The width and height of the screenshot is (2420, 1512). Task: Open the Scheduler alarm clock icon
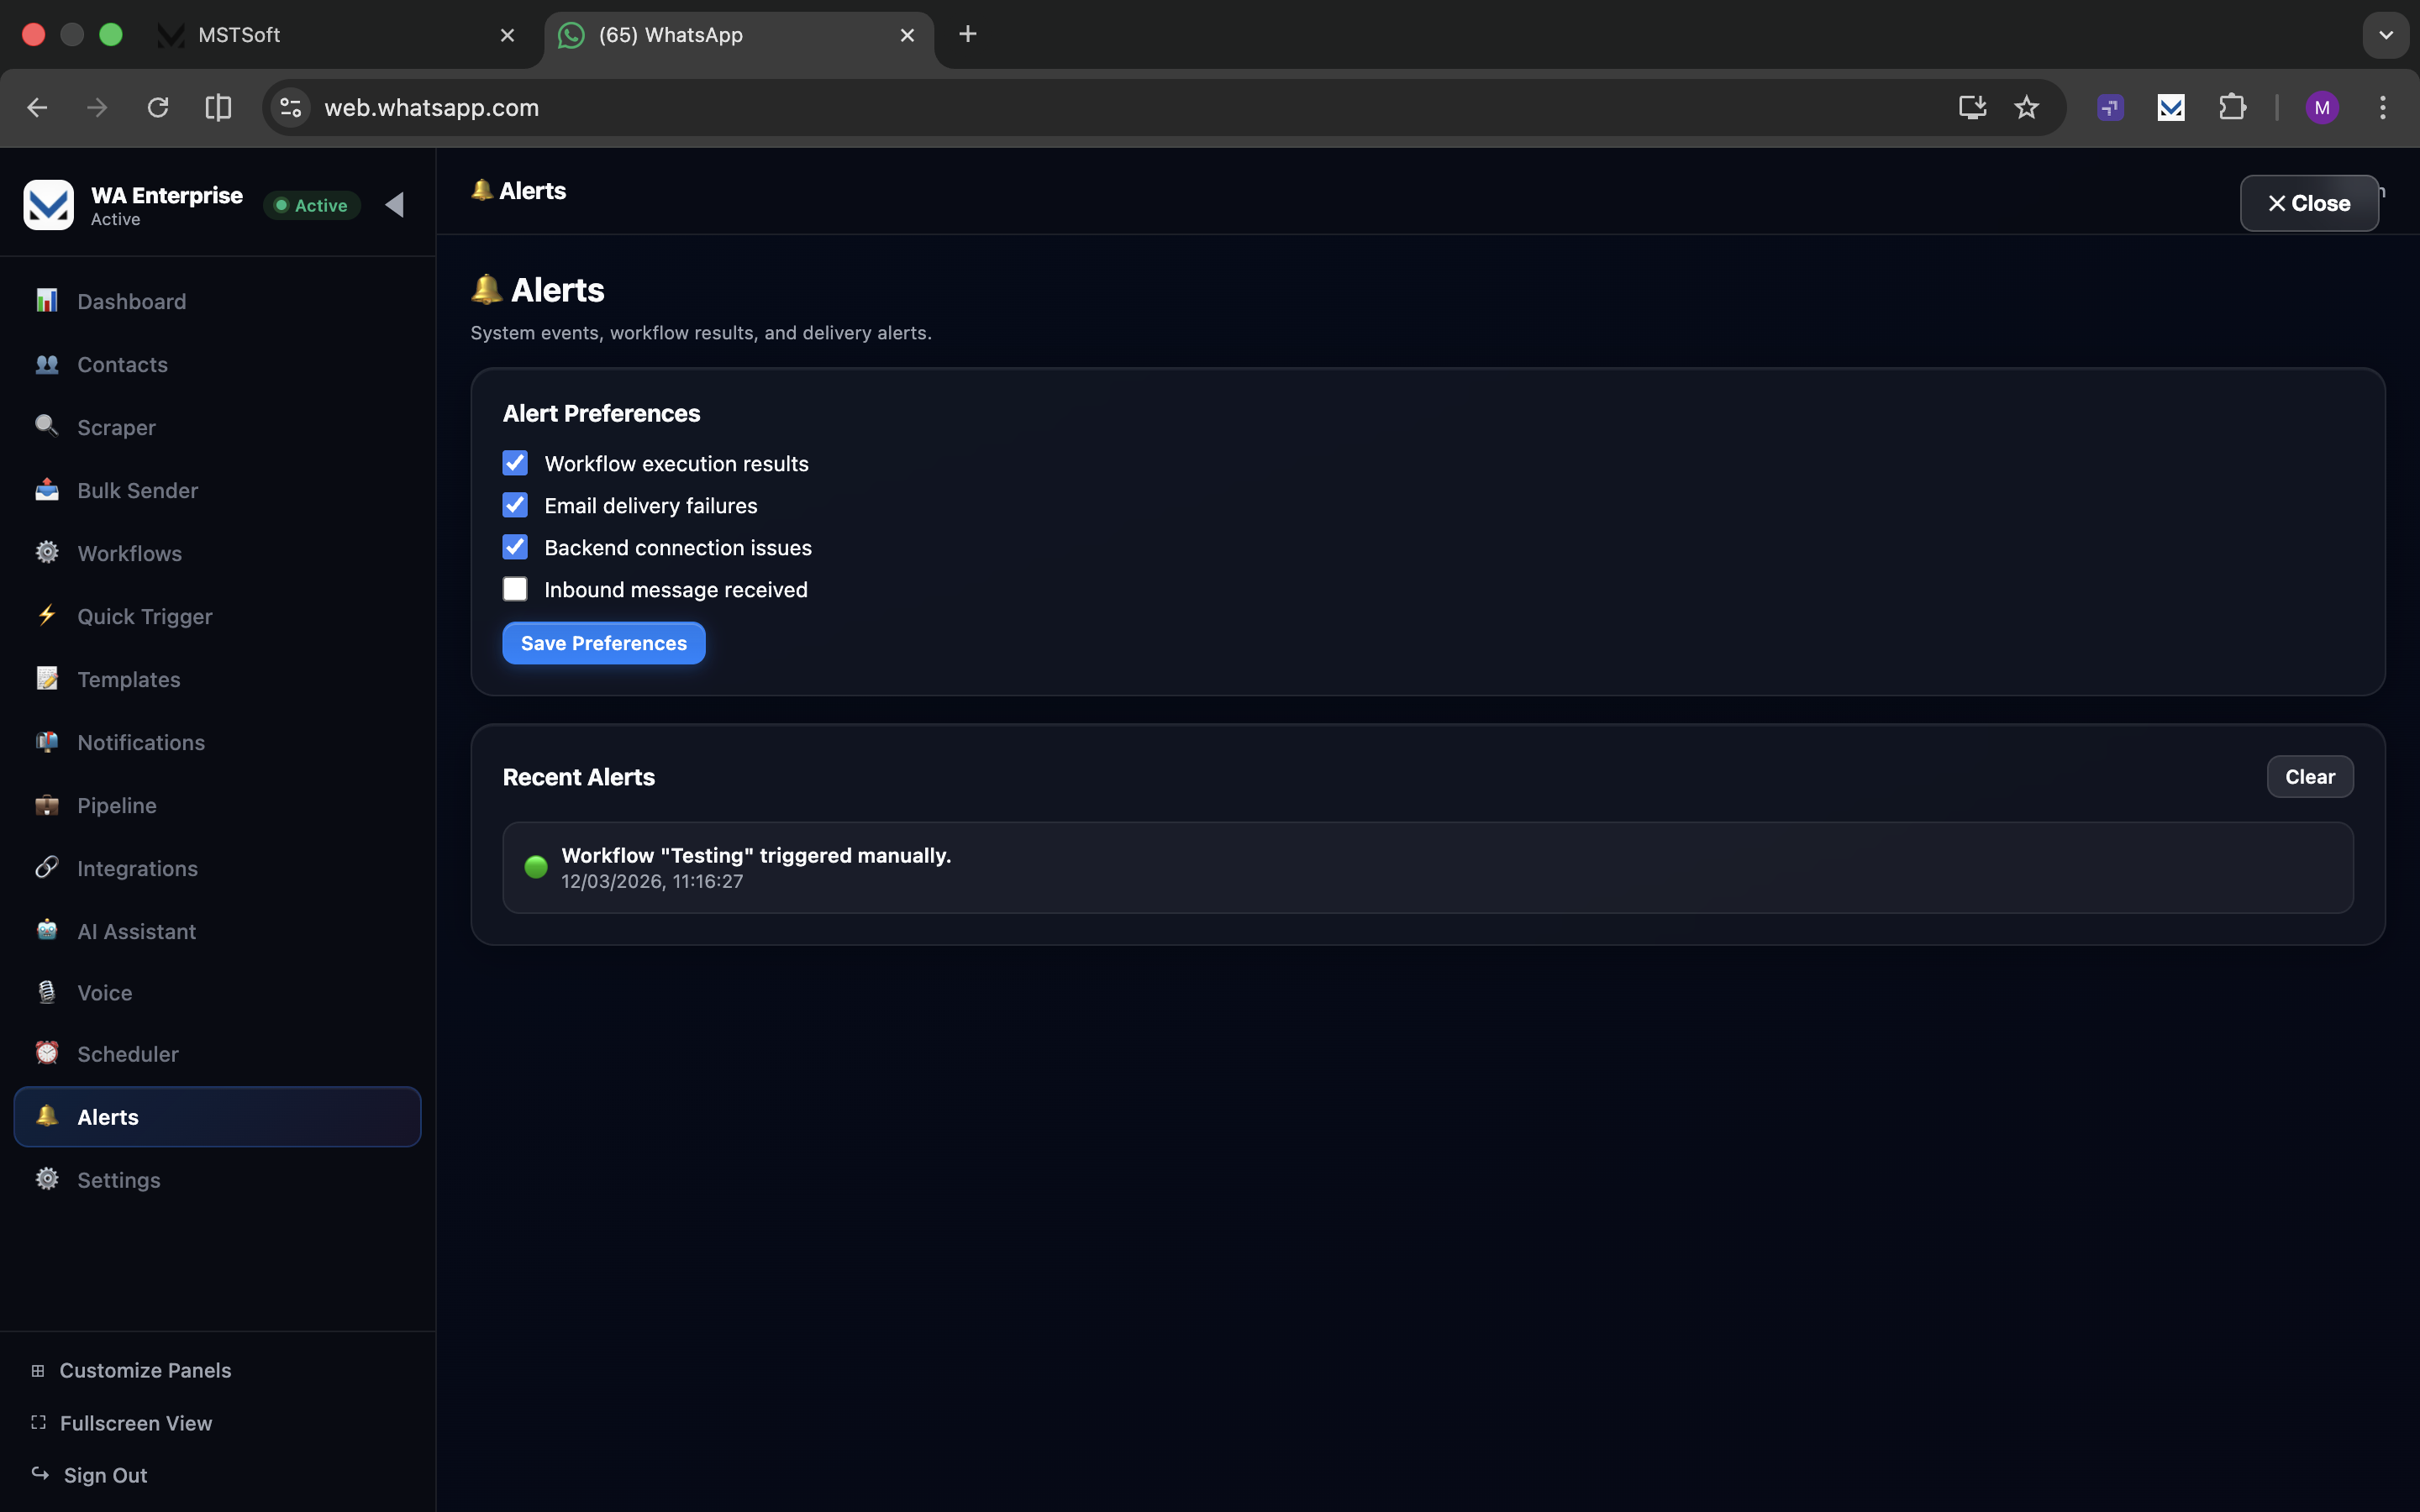pyautogui.click(x=46, y=1053)
